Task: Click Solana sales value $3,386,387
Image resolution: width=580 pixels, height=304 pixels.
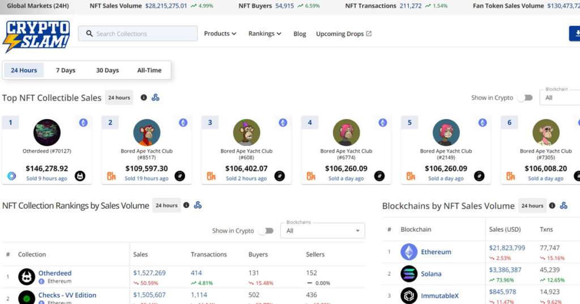Action: click(x=505, y=270)
